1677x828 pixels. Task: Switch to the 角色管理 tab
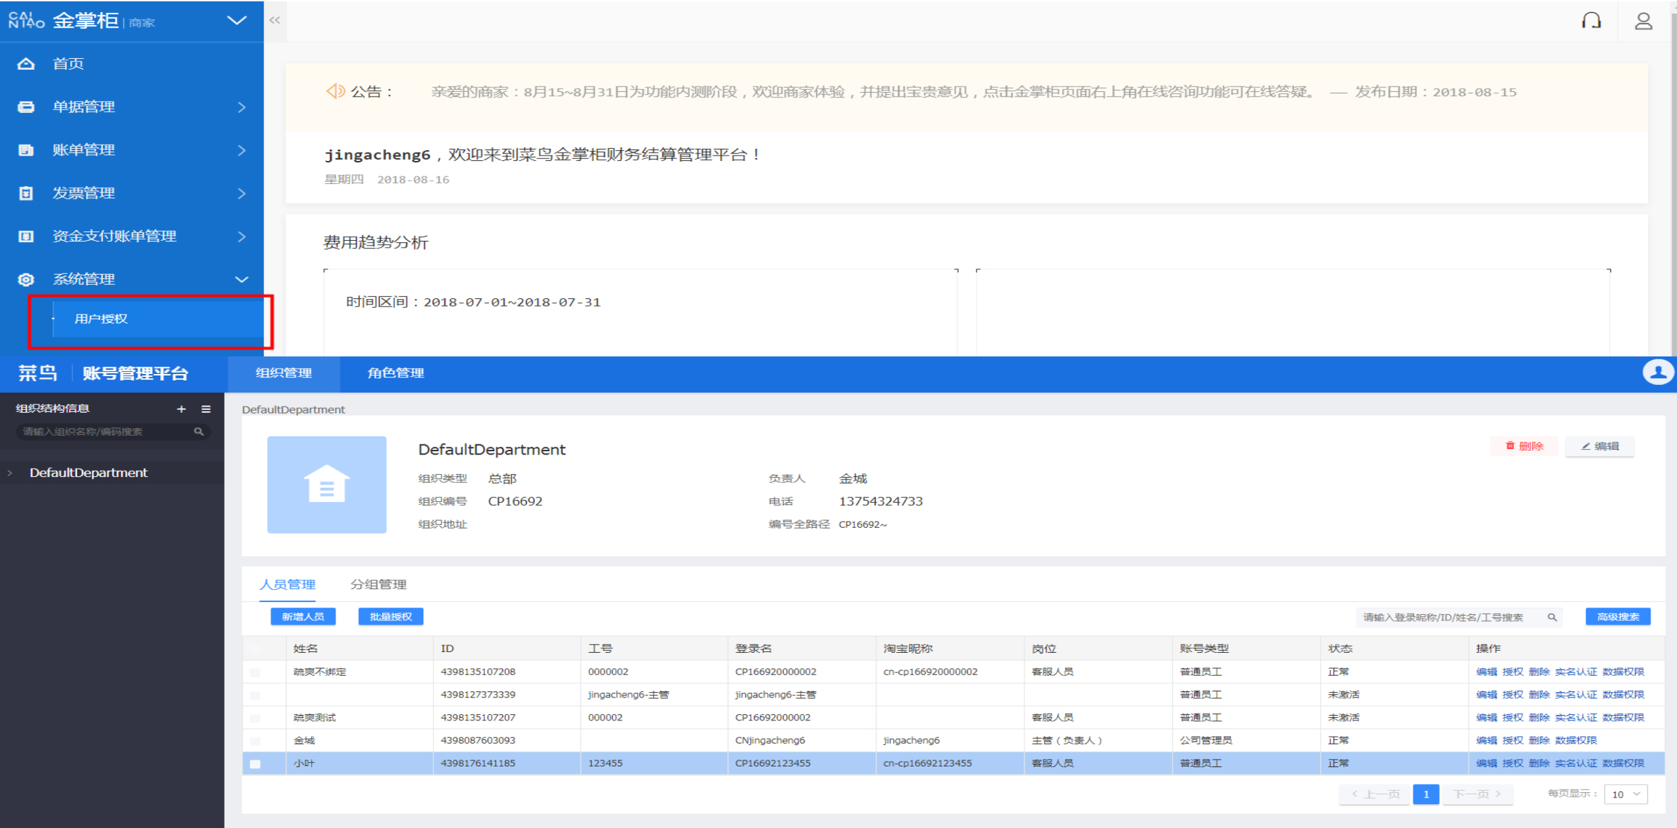pyautogui.click(x=396, y=373)
